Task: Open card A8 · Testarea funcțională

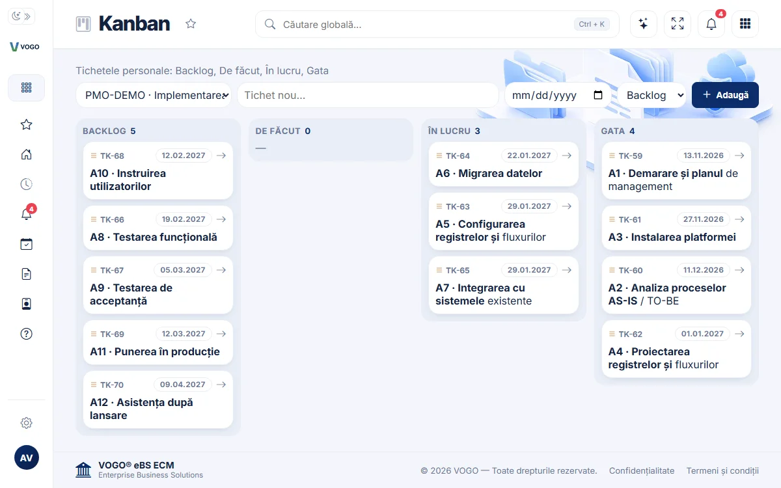Action: pos(158,228)
